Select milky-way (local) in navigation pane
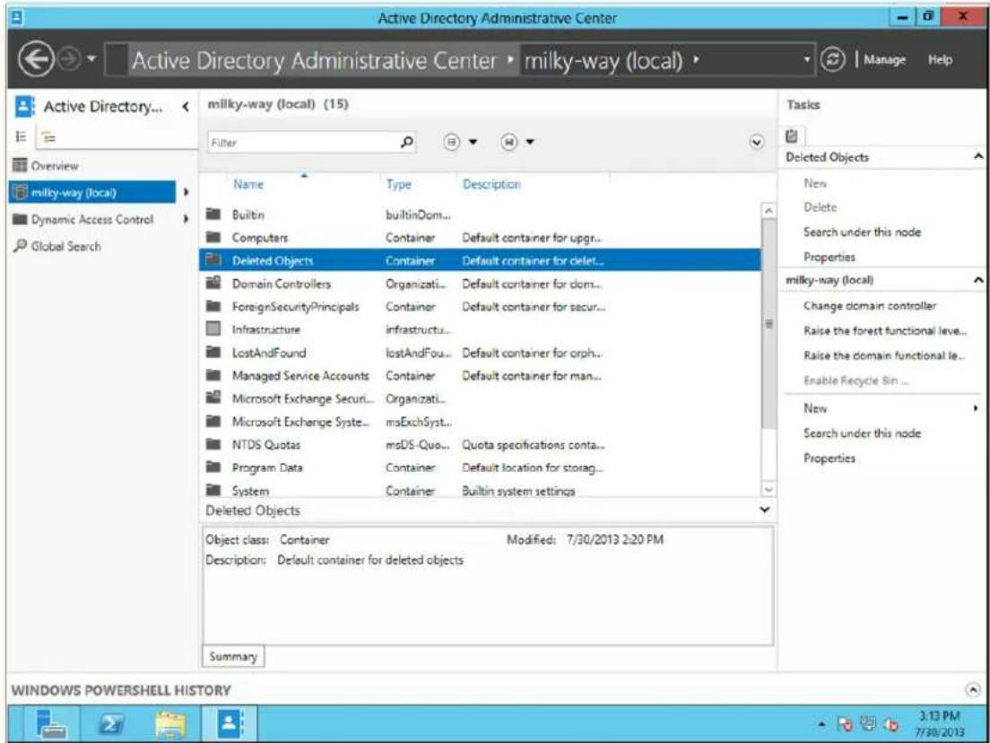 point(93,192)
